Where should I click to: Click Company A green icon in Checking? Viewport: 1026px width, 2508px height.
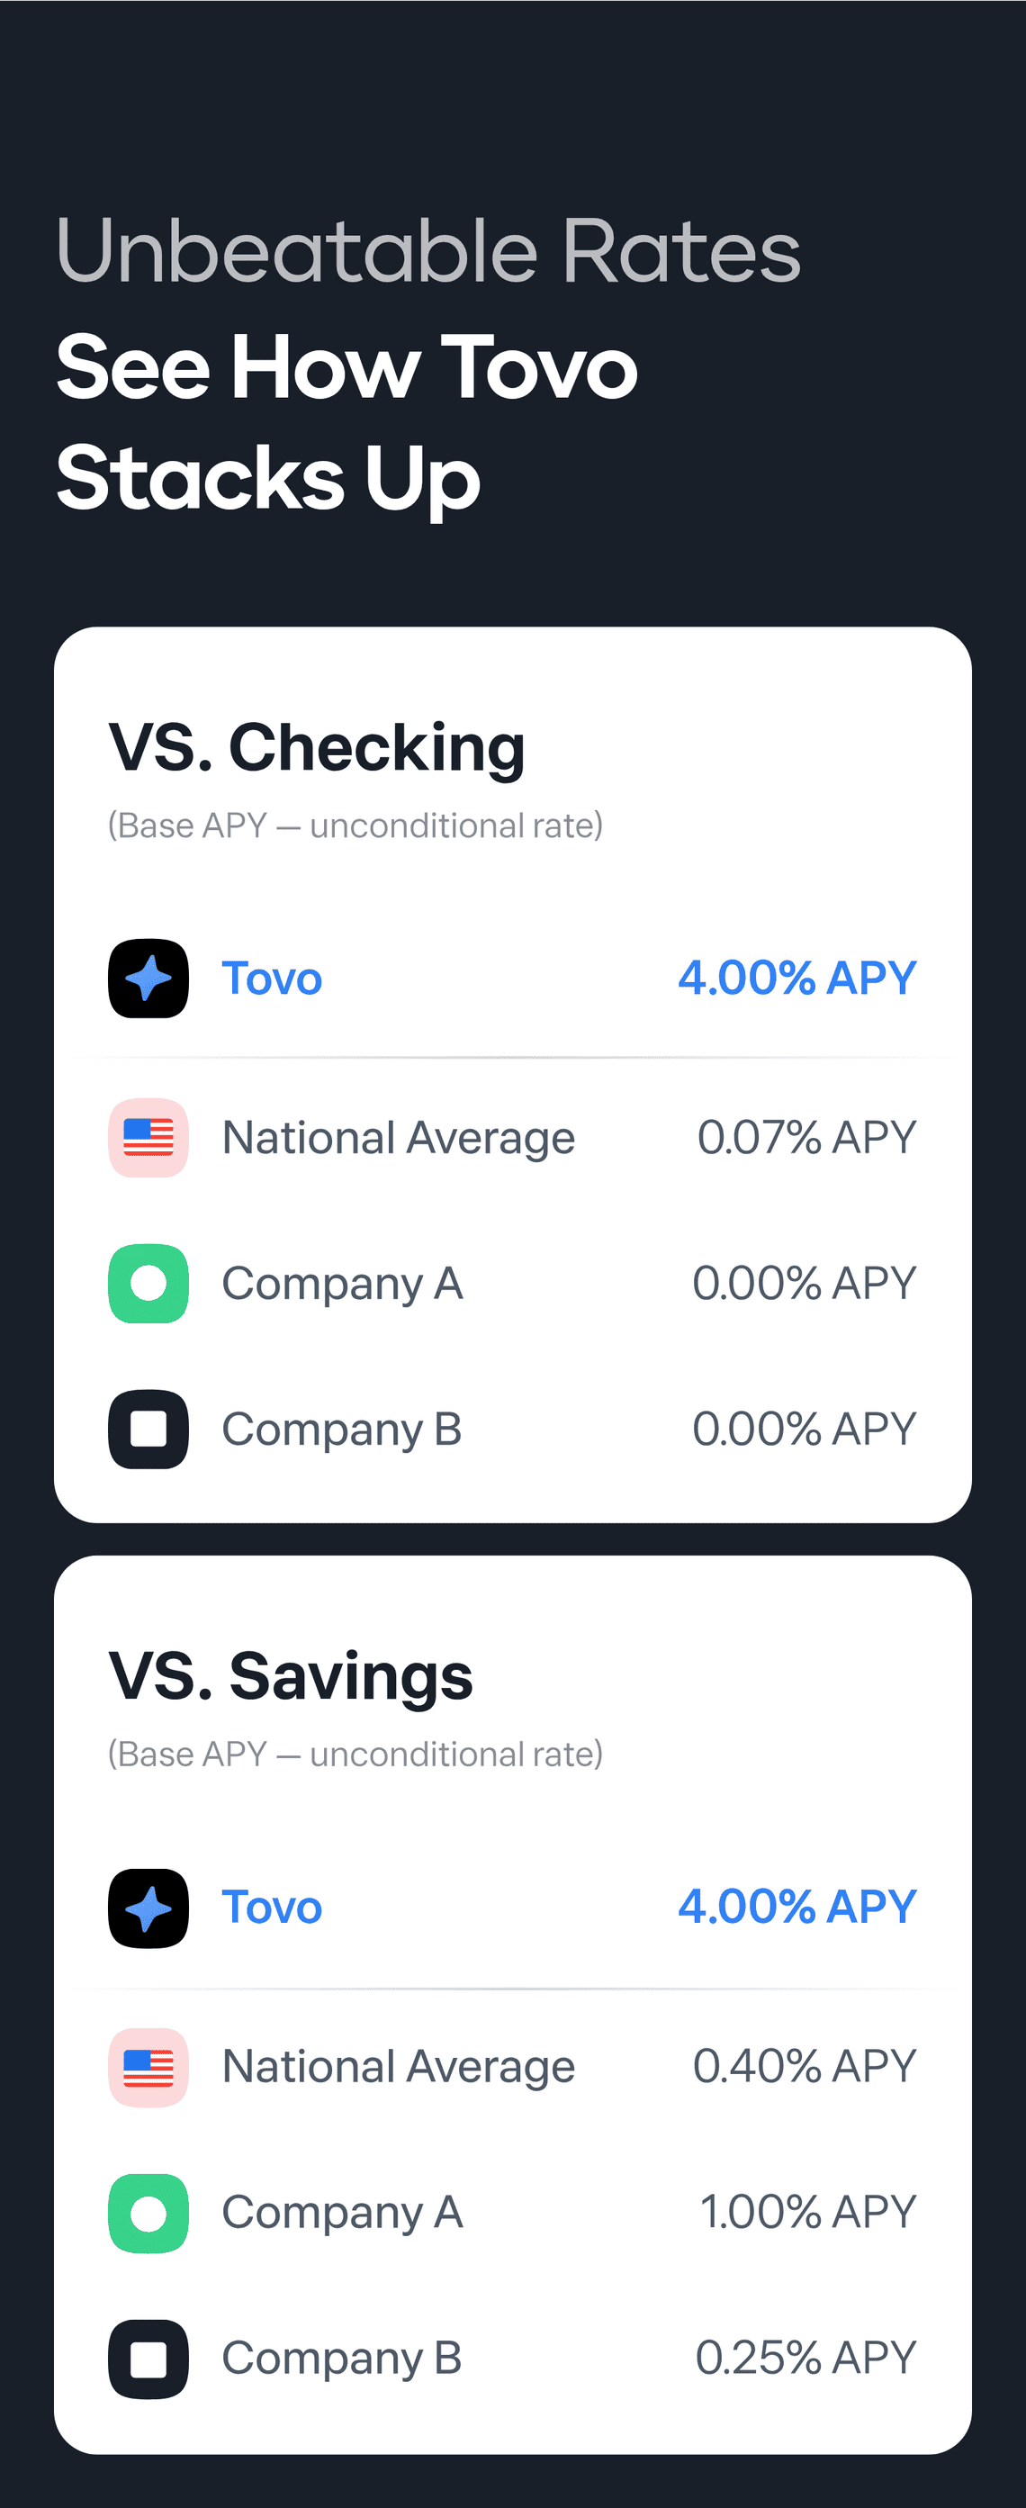coord(148,1283)
